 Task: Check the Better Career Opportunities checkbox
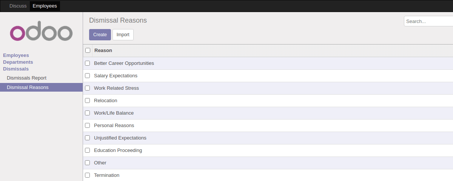88,63
